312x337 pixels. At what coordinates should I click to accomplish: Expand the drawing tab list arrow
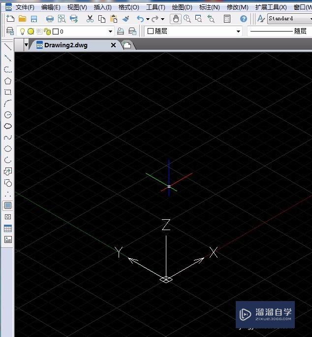pyautogui.click(x=26, y=45)
